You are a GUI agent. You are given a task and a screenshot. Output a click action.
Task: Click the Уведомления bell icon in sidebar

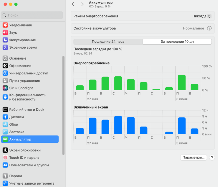tap(5, 25)
